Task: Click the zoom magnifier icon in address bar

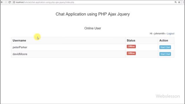Action: (175, 2)
